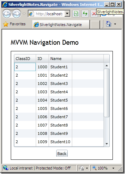The image size is (125, 174).
Task: Click the ID cell 1001
Action: coord(42,75)
